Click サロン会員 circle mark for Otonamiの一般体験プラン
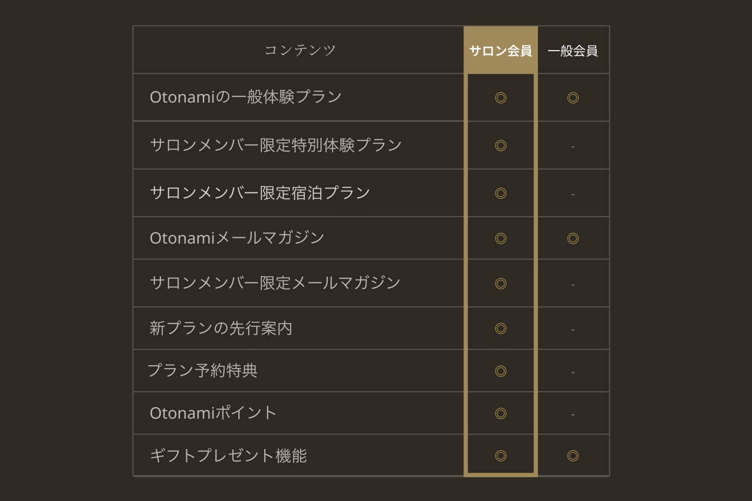 (501, 98)
